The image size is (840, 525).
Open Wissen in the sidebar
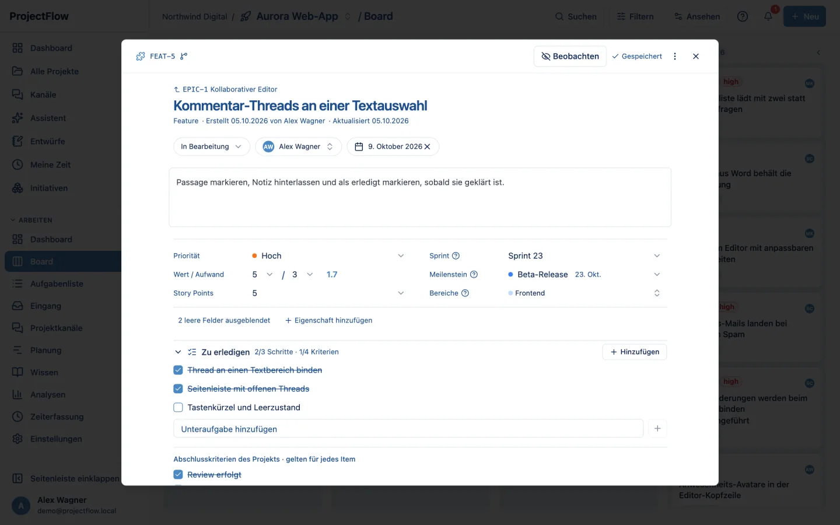click(44, 372)
